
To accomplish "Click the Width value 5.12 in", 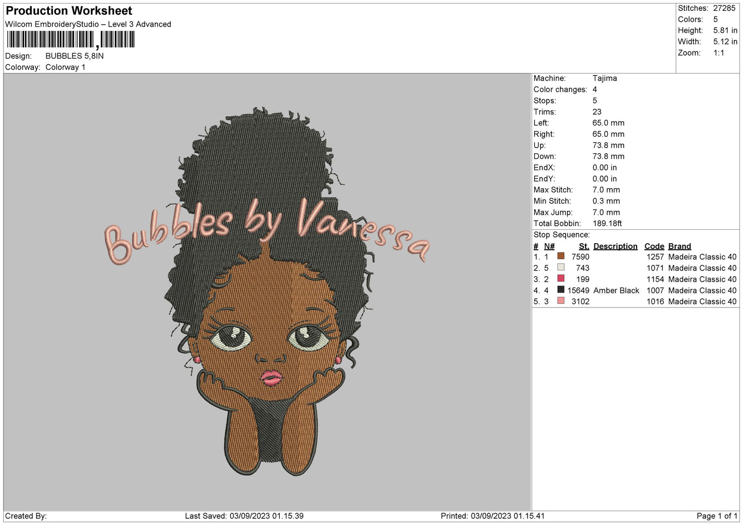I will click(x=725, y=42).
